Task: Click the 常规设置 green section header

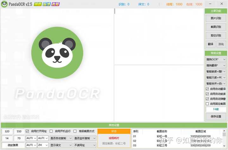Action: point(216,53)
